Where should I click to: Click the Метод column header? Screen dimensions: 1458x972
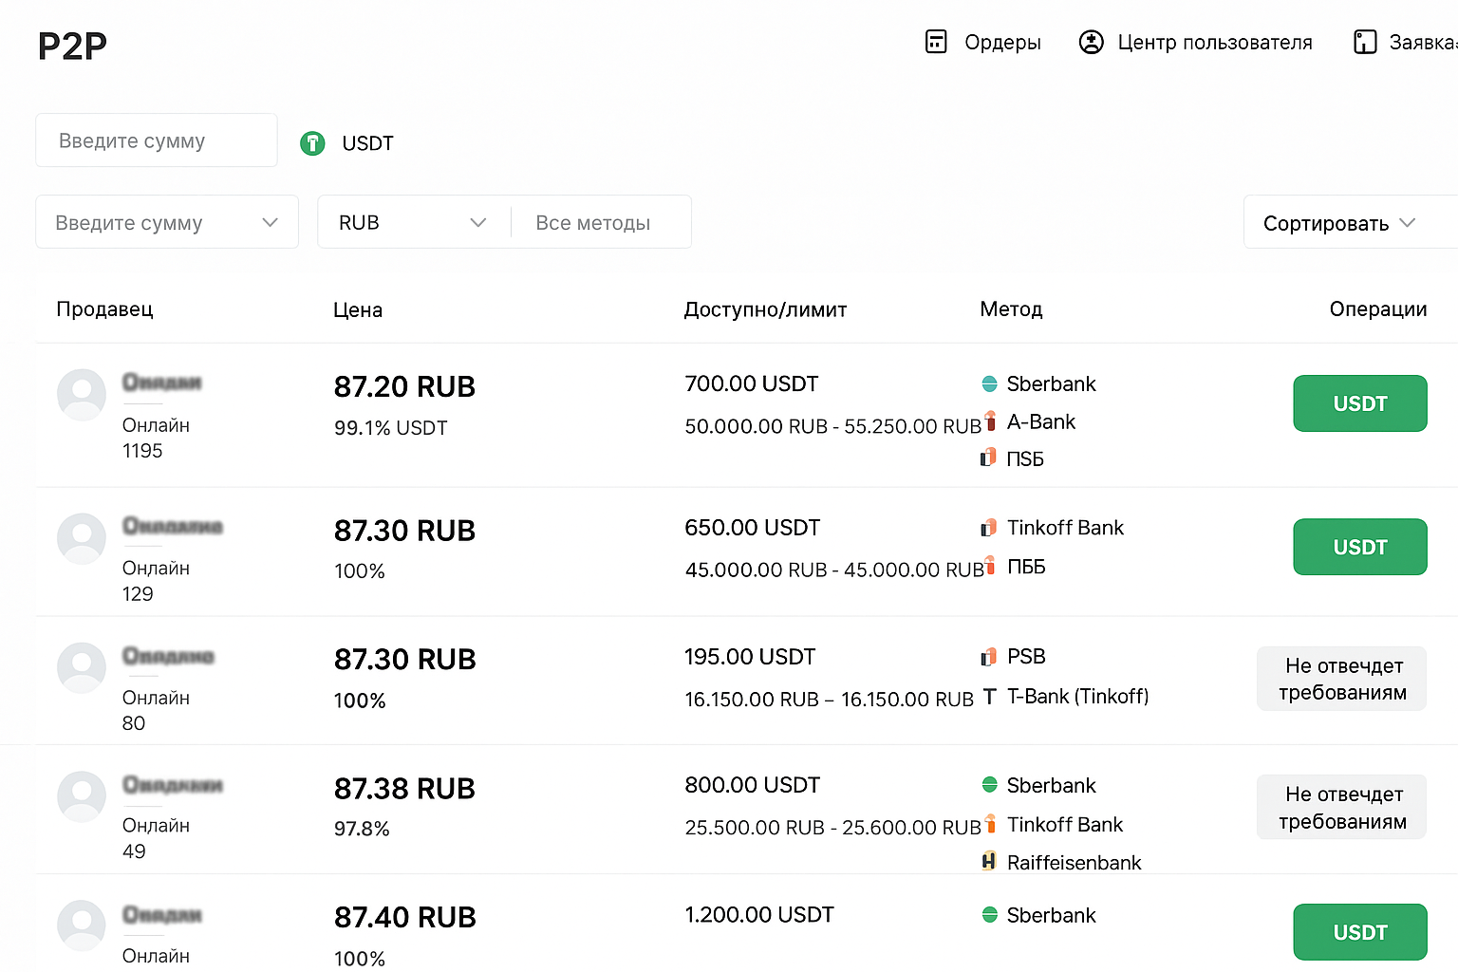[x=1011, y=309]
